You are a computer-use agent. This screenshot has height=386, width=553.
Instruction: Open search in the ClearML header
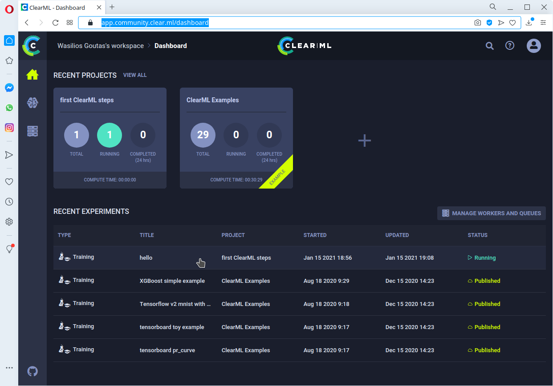point(489,45)
